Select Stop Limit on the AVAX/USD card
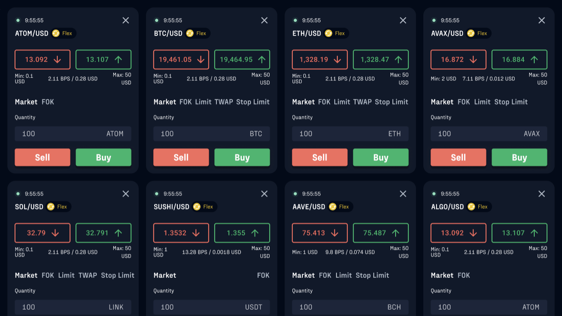 [511, 102]
